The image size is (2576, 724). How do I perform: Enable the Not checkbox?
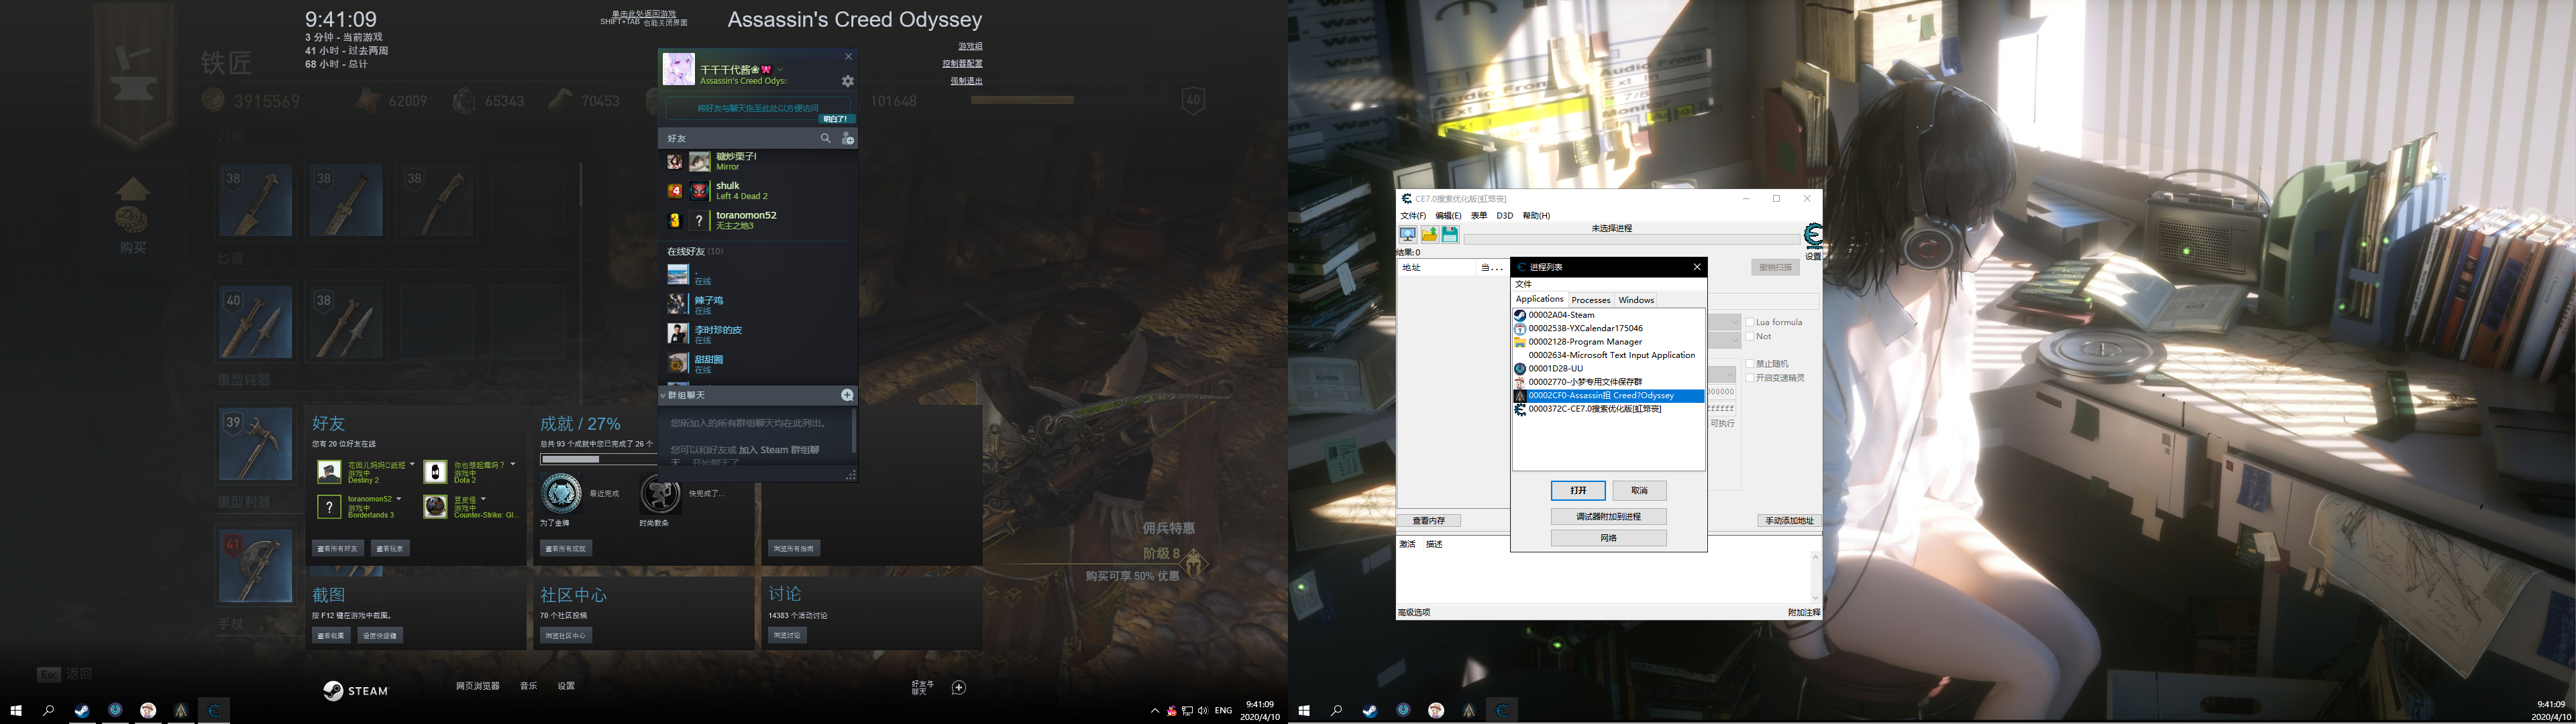1750,336
